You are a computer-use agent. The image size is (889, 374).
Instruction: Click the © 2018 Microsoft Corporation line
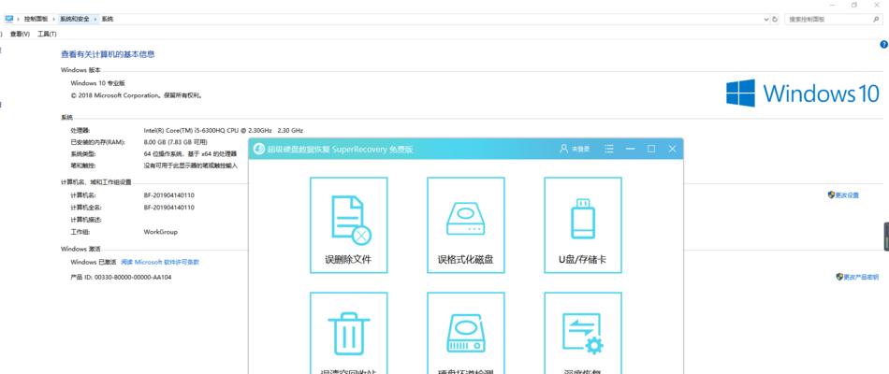coord(137,95)
